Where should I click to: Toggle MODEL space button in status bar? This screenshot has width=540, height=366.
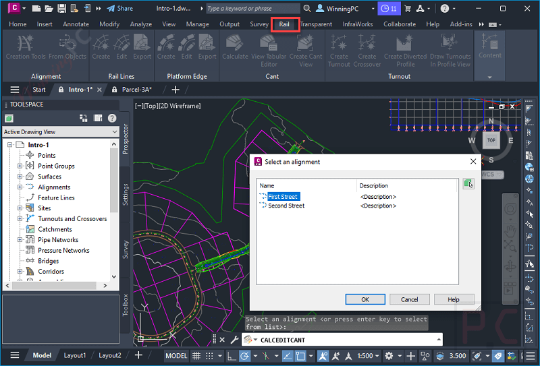[177, 356]
